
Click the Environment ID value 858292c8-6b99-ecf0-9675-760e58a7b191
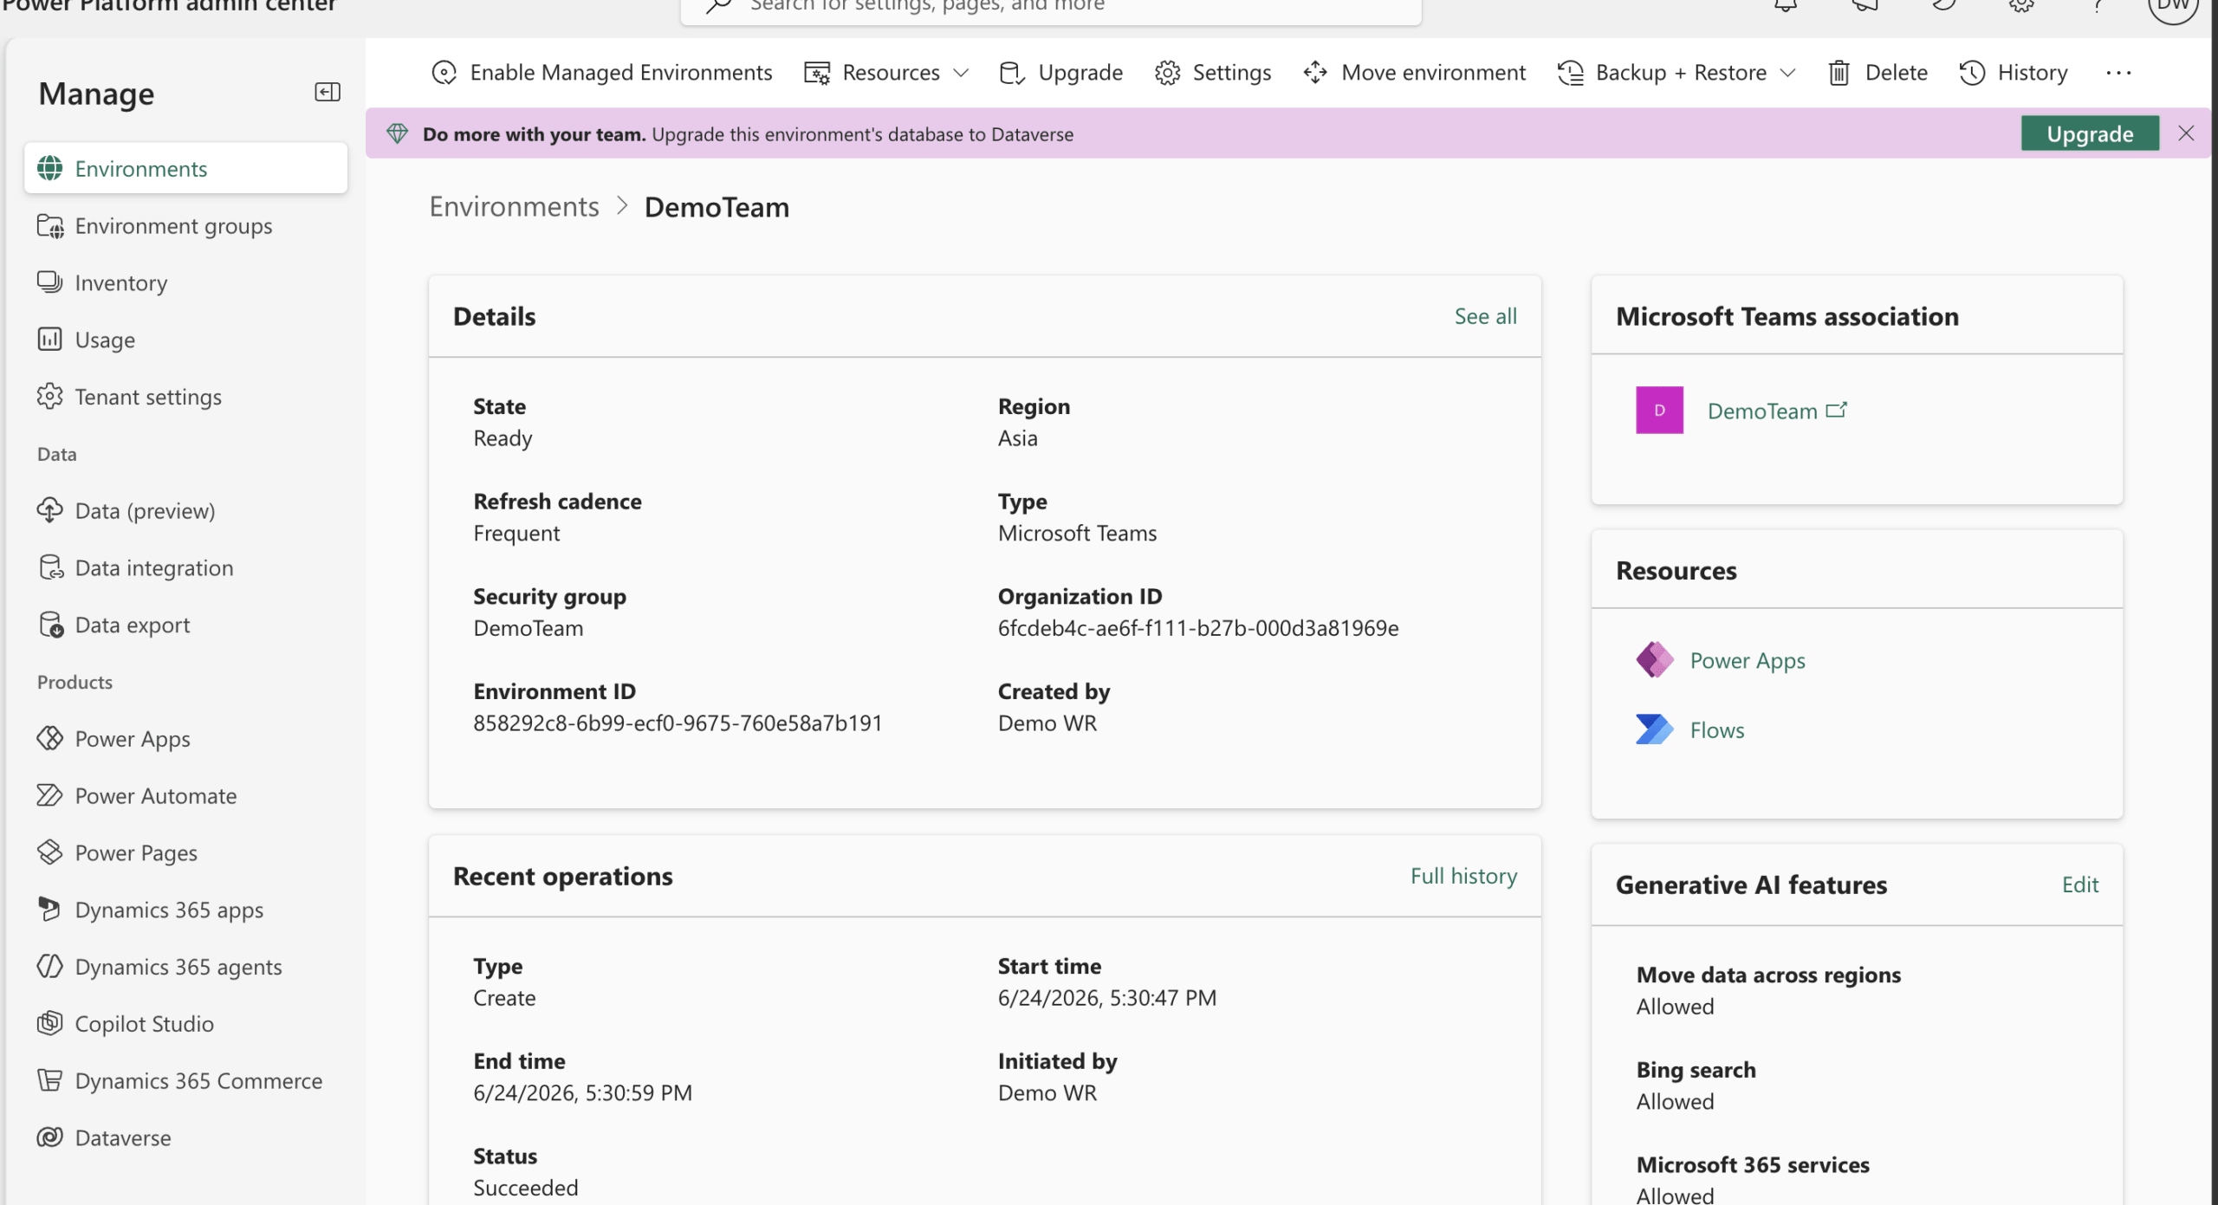678,723
